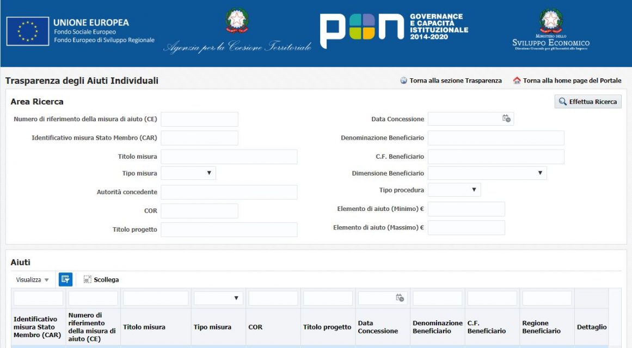Click the Trasparenza degli Aiuti Individuali heading
Image resolution: width=632 pixels, height=348 pixels.
pos(82,80)
